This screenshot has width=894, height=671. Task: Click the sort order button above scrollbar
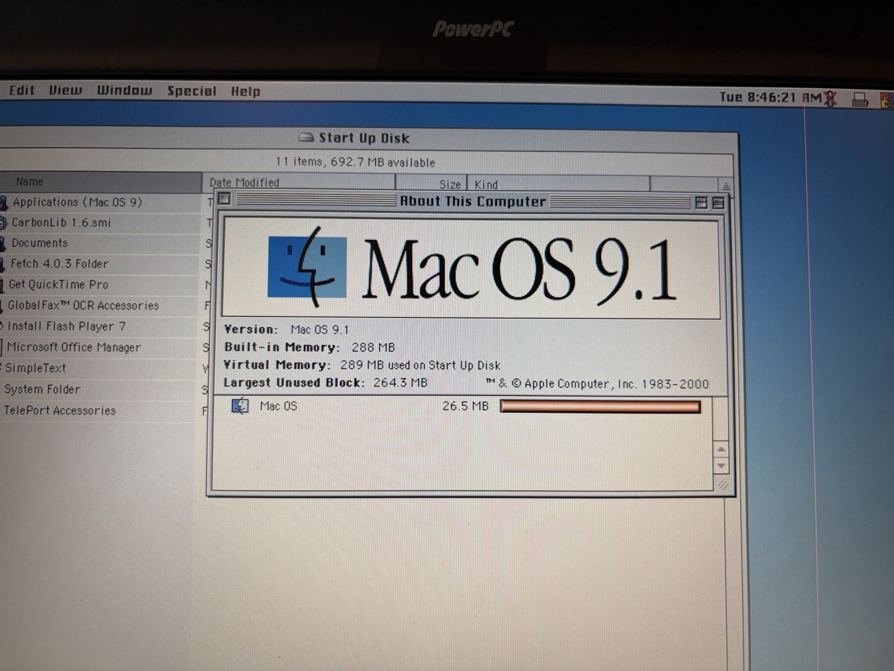click(725, 186)
